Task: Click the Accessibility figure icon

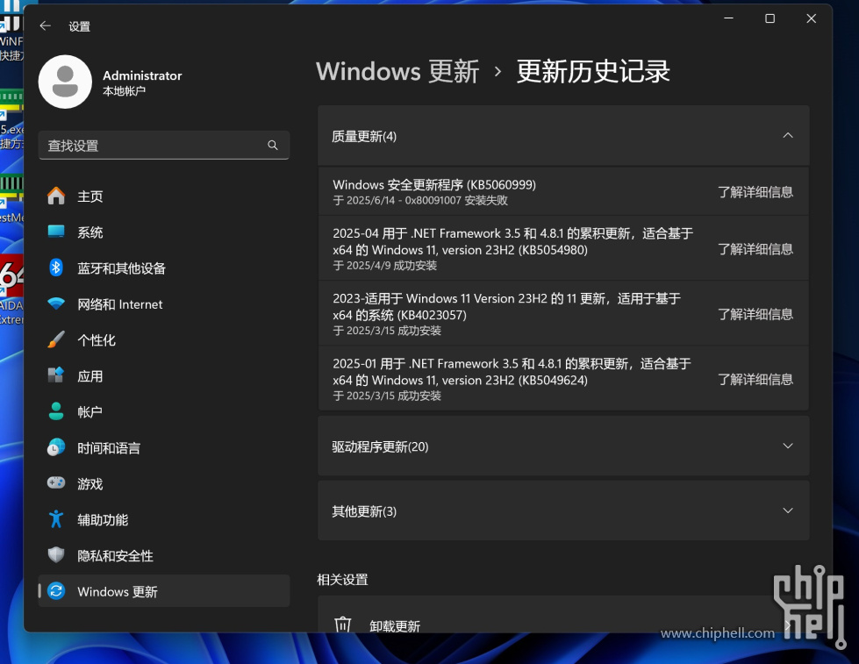Action: (56, 518)
